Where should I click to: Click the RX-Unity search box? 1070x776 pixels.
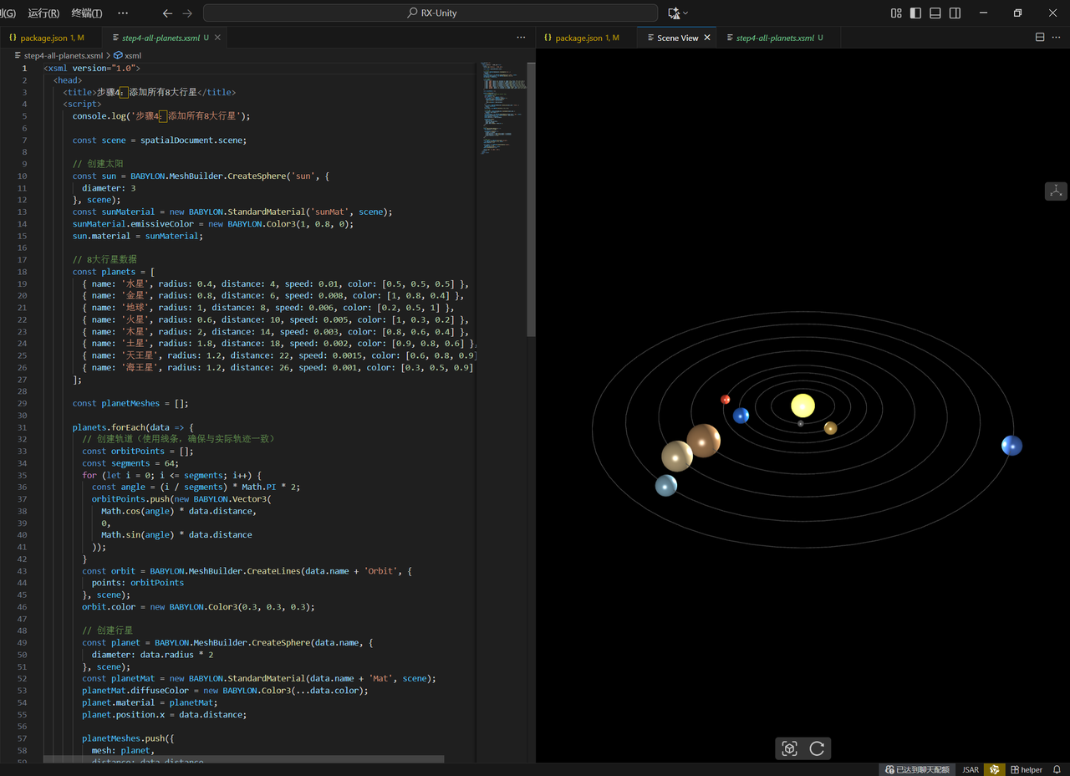pyautogui.click(x=431, y=13)
